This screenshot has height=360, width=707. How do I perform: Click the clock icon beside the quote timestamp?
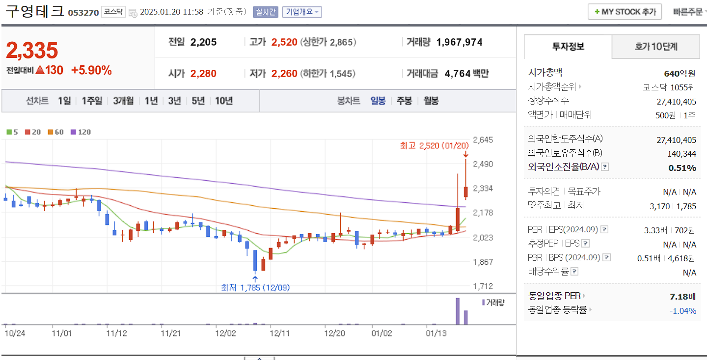tap(133, 12)
